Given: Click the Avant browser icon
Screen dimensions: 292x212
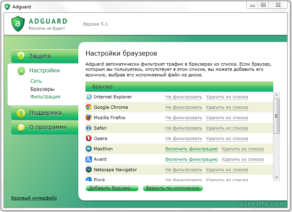Looking at the screenshot, I should 89,159.
